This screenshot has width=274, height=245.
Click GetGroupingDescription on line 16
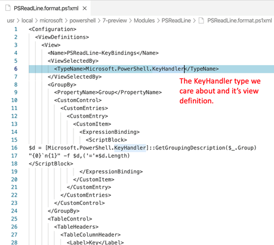(190, 148)
